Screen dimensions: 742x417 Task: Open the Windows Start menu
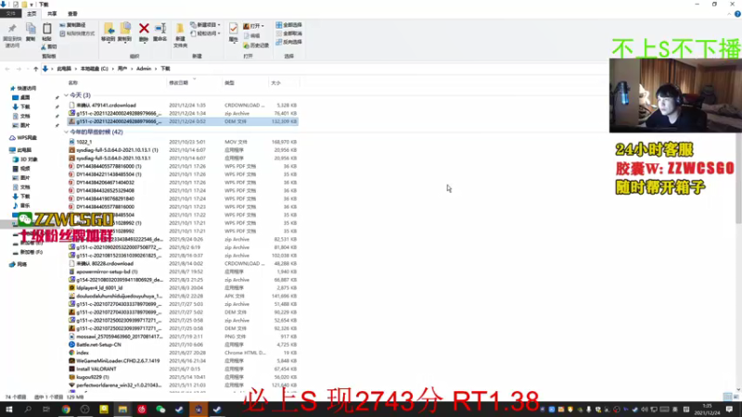(8, 410)
